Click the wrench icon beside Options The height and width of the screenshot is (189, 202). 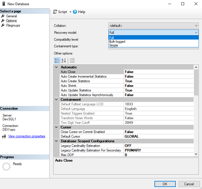3,21
